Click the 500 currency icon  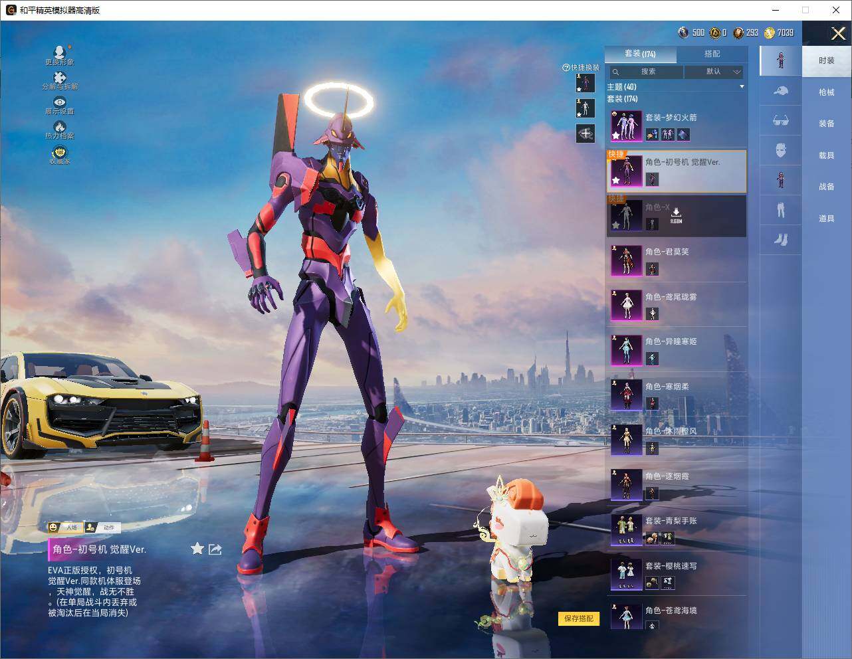coord(683,33)
